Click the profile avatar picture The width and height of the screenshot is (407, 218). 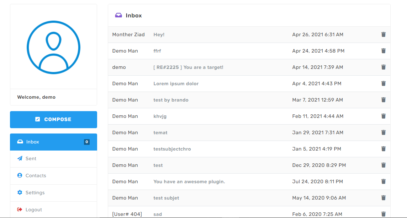click(x=53, y=47)
